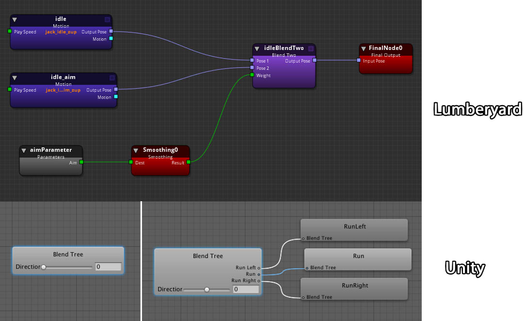524x321 pixels.
Task: Click the Aim output port on aimParameter node
Action: pos(81,162)
